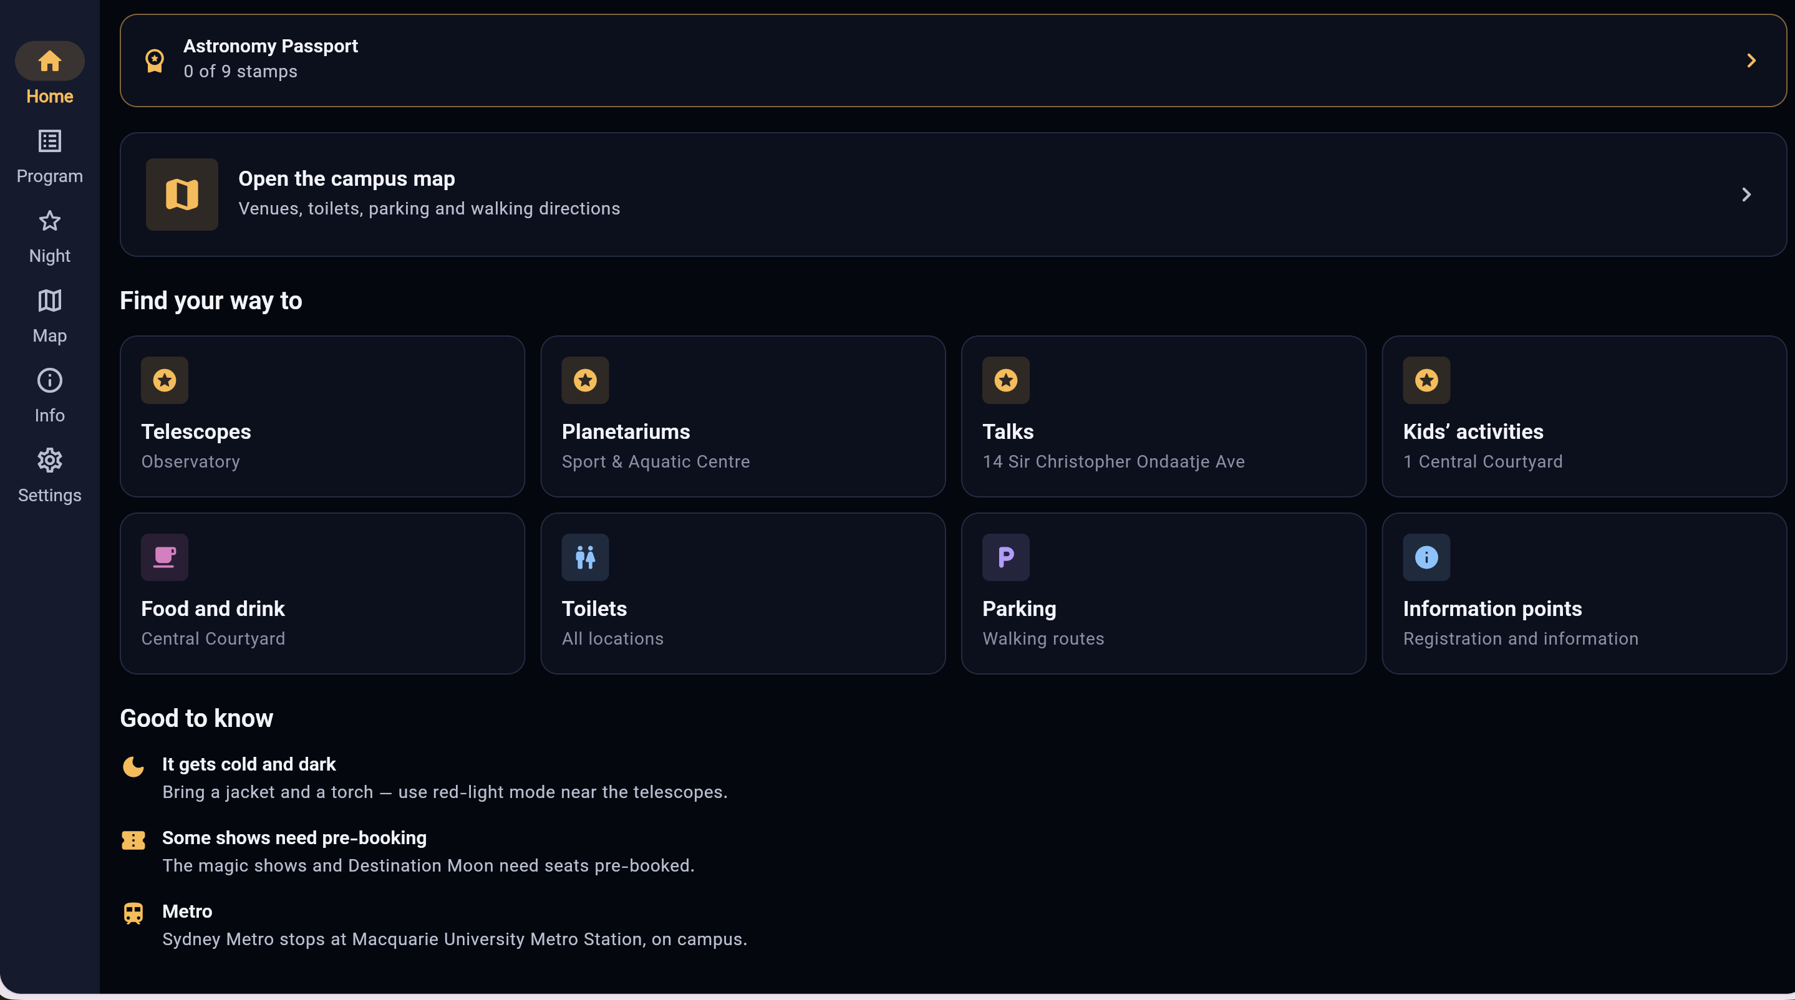Viewport: 1795px width, 1000px height.
Task: Click the moon icon for cold and dark
Action: 133,767
